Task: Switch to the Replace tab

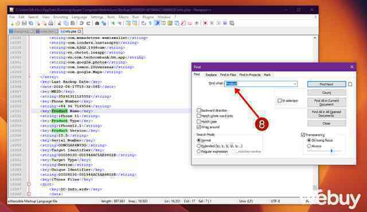Action: point(211,75)
